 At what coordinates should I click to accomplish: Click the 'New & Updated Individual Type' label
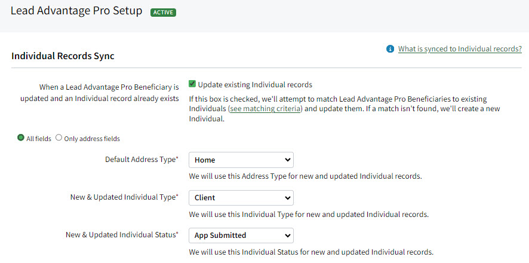124,197
